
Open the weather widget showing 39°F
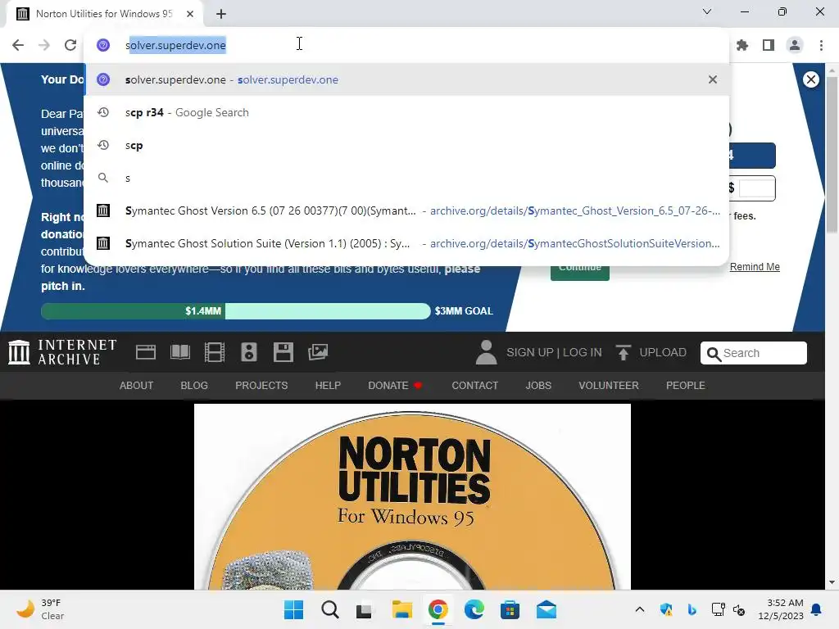40,609
